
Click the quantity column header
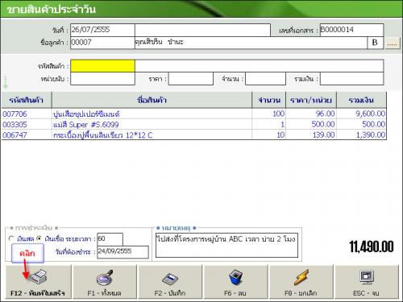(269, 100)
